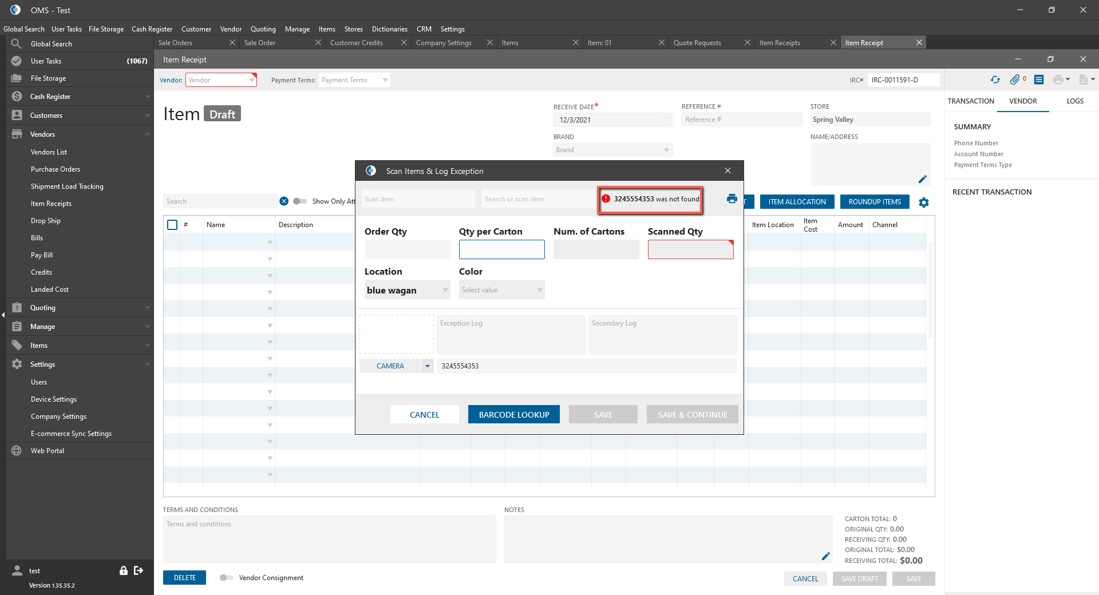Open the Payment Terms dropdown

coord(354,80)
